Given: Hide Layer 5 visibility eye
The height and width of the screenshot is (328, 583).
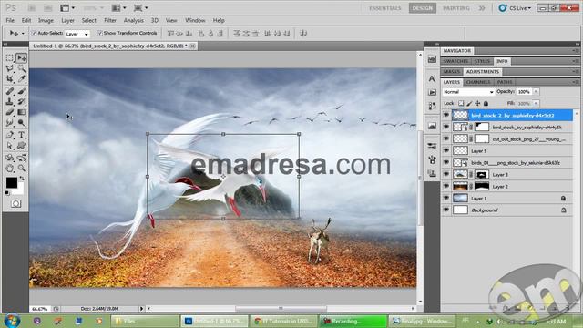Looking at the screenshot, I should (x=446, y=150).
